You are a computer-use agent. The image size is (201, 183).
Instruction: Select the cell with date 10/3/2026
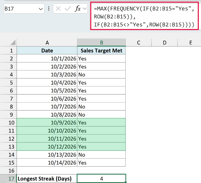(x=47, y=75)
